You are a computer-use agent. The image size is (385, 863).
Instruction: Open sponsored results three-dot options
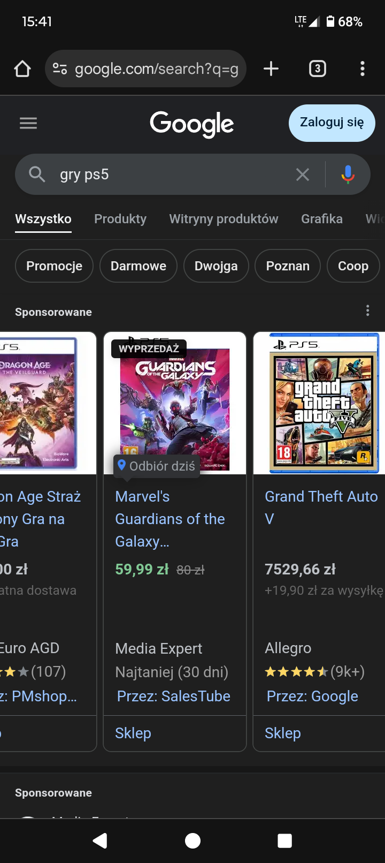367,311
